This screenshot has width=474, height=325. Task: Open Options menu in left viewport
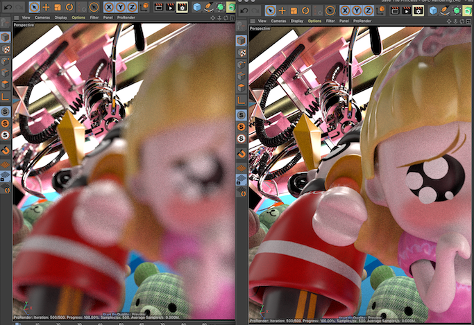tap(78, 18)
